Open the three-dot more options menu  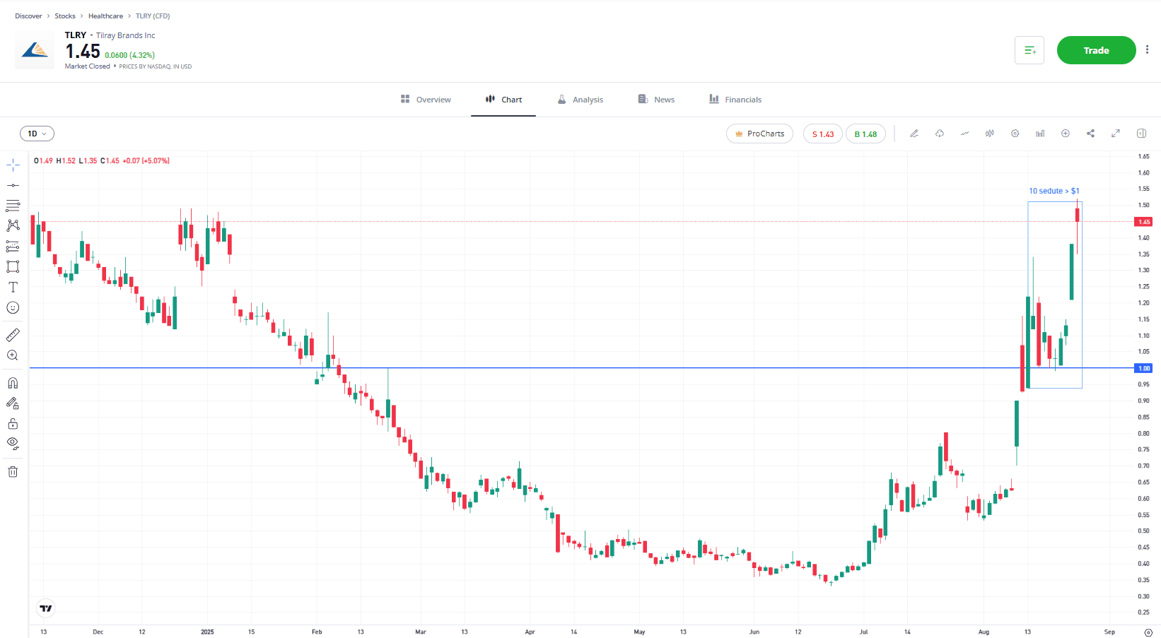pos(1147,50)
